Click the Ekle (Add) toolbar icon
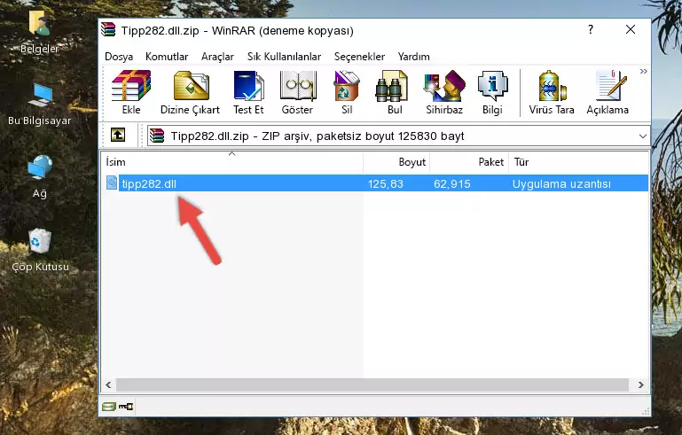Viewport: 682px width, 435px height. (x=131, y=92)
